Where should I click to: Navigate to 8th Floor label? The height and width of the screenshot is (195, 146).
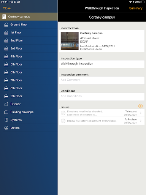tap(16, 88)
